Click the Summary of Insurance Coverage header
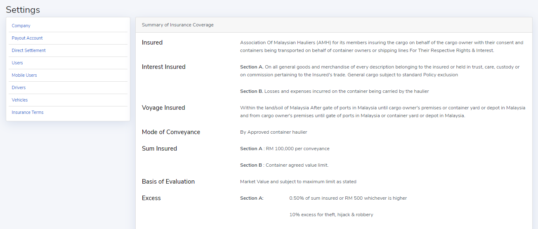This screenshot has height=229, width=538. [178, 25]
